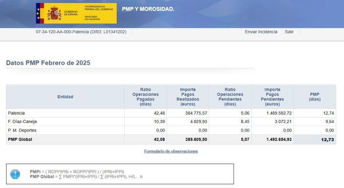The height and width of the screenshot is (188, 344).
Task: Click Ratio Operaciones Pendientes column header
Action: click(x=230, y=97)
